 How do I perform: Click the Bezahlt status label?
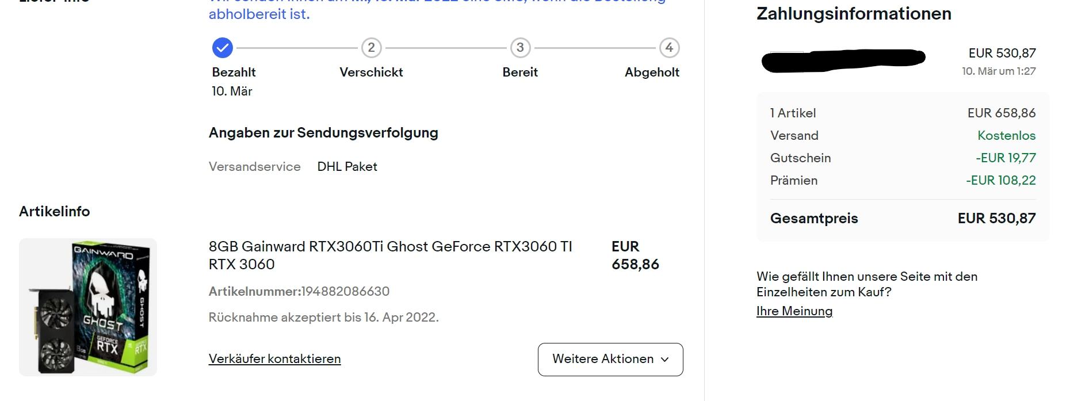click(234, 72)
